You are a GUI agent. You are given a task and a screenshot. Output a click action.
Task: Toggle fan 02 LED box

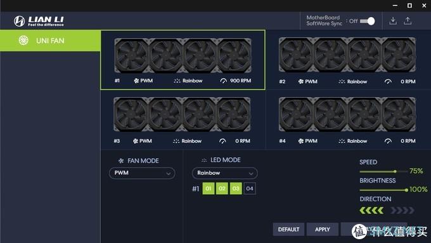point(222,188)
